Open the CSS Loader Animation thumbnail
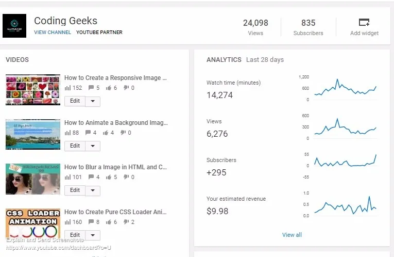Image resolution: width=394 pixels, height=257 pixels. (33, 223)
